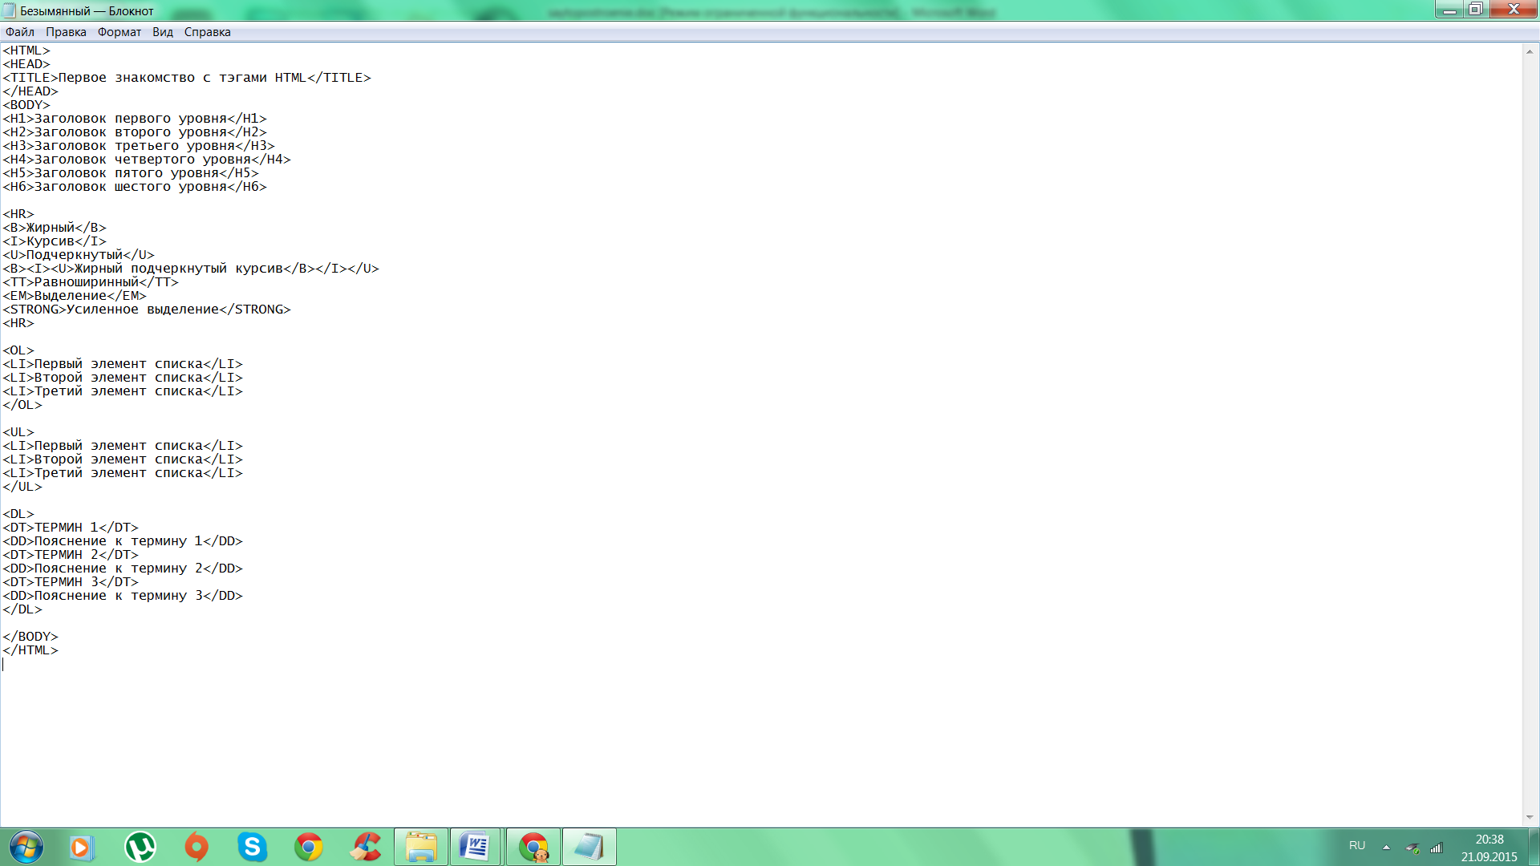Screen dimensions: 1540x866
Task: Select the CCleaner taskbar icon
Action: coord(367,846)
